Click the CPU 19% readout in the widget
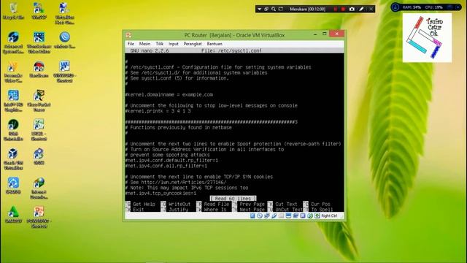467x263 pixels. [x=433, y=7]
